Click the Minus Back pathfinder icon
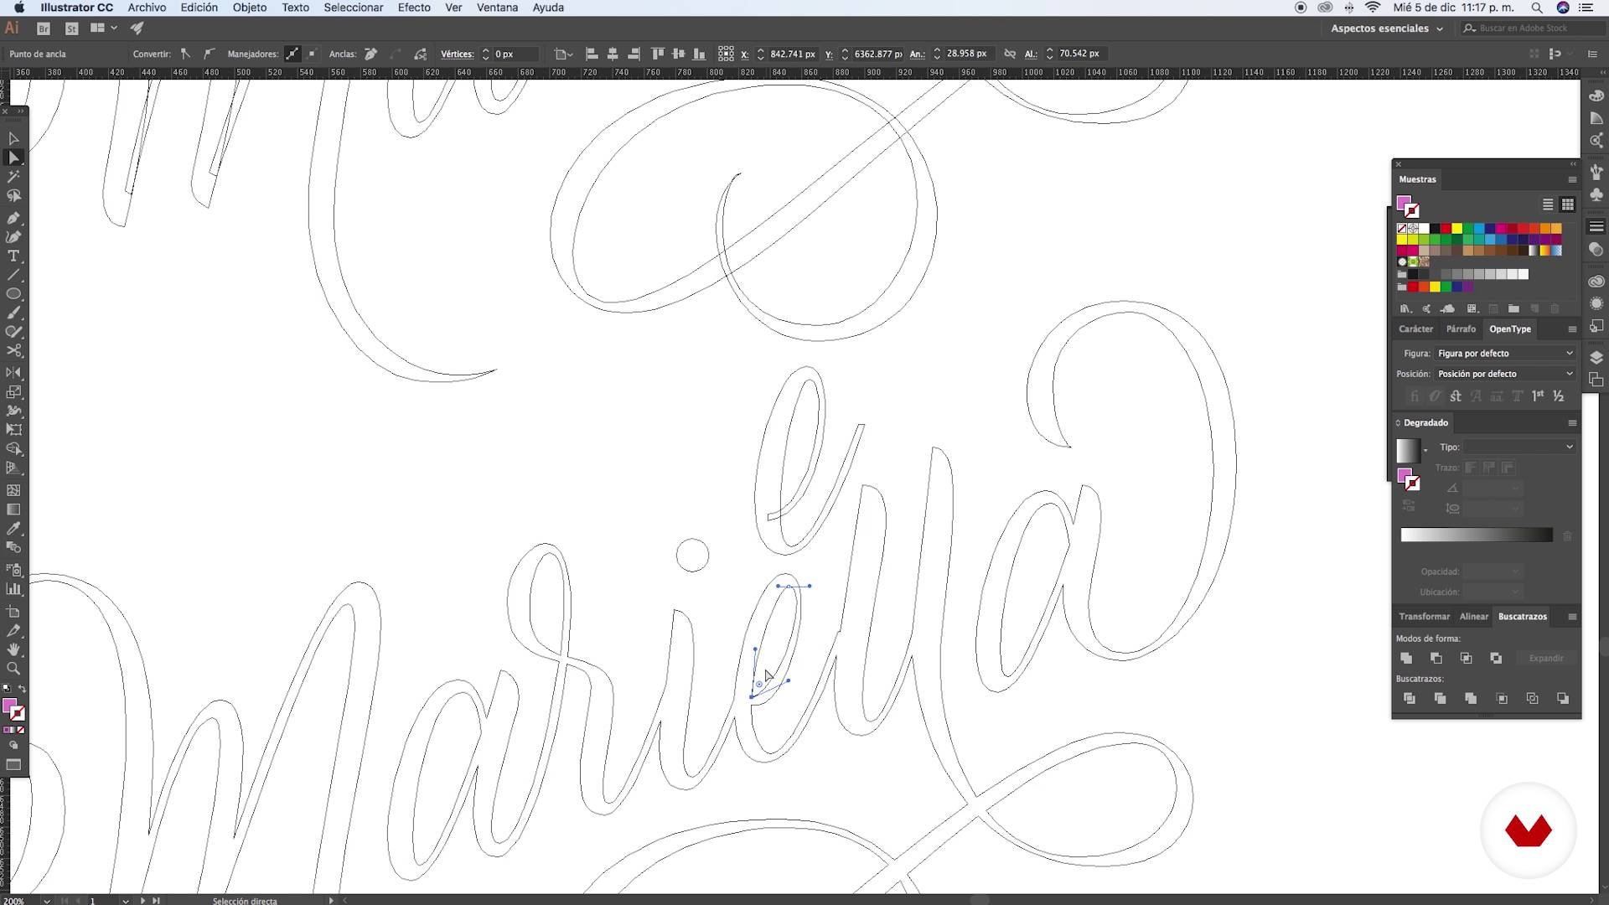1609x905 pixels. tap(1563, 698)
